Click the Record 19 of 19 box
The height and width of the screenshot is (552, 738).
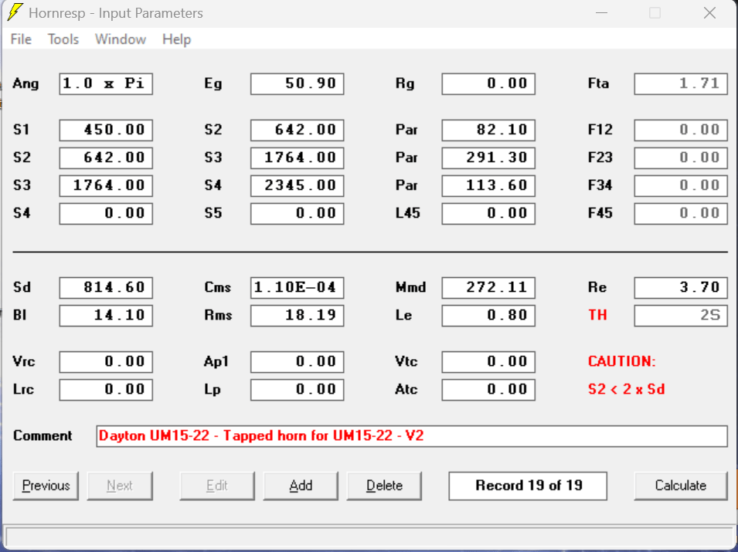click(x=528, y=486)
